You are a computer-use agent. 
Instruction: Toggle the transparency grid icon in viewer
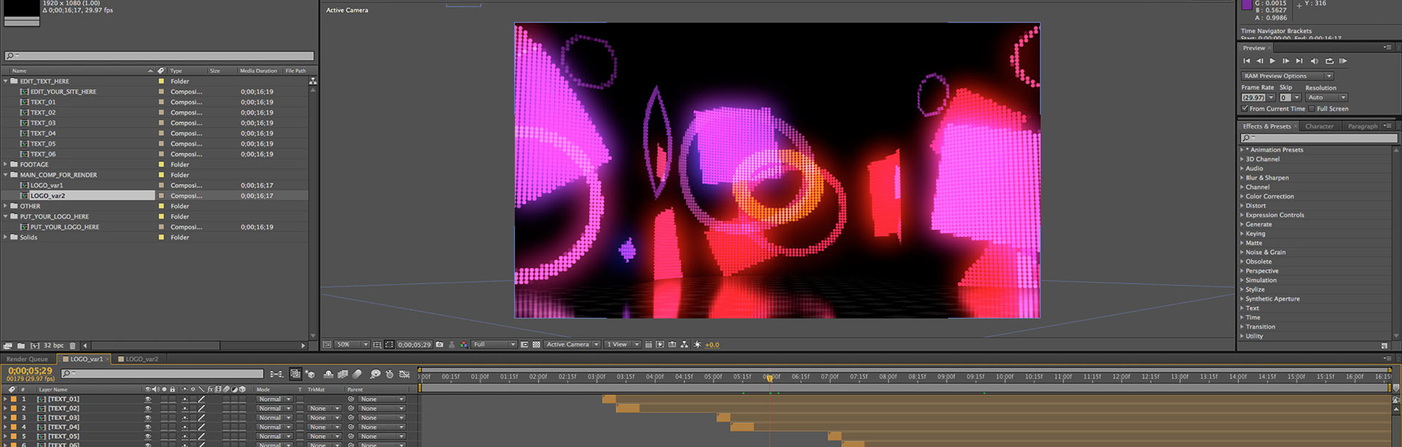click(536, 345)
